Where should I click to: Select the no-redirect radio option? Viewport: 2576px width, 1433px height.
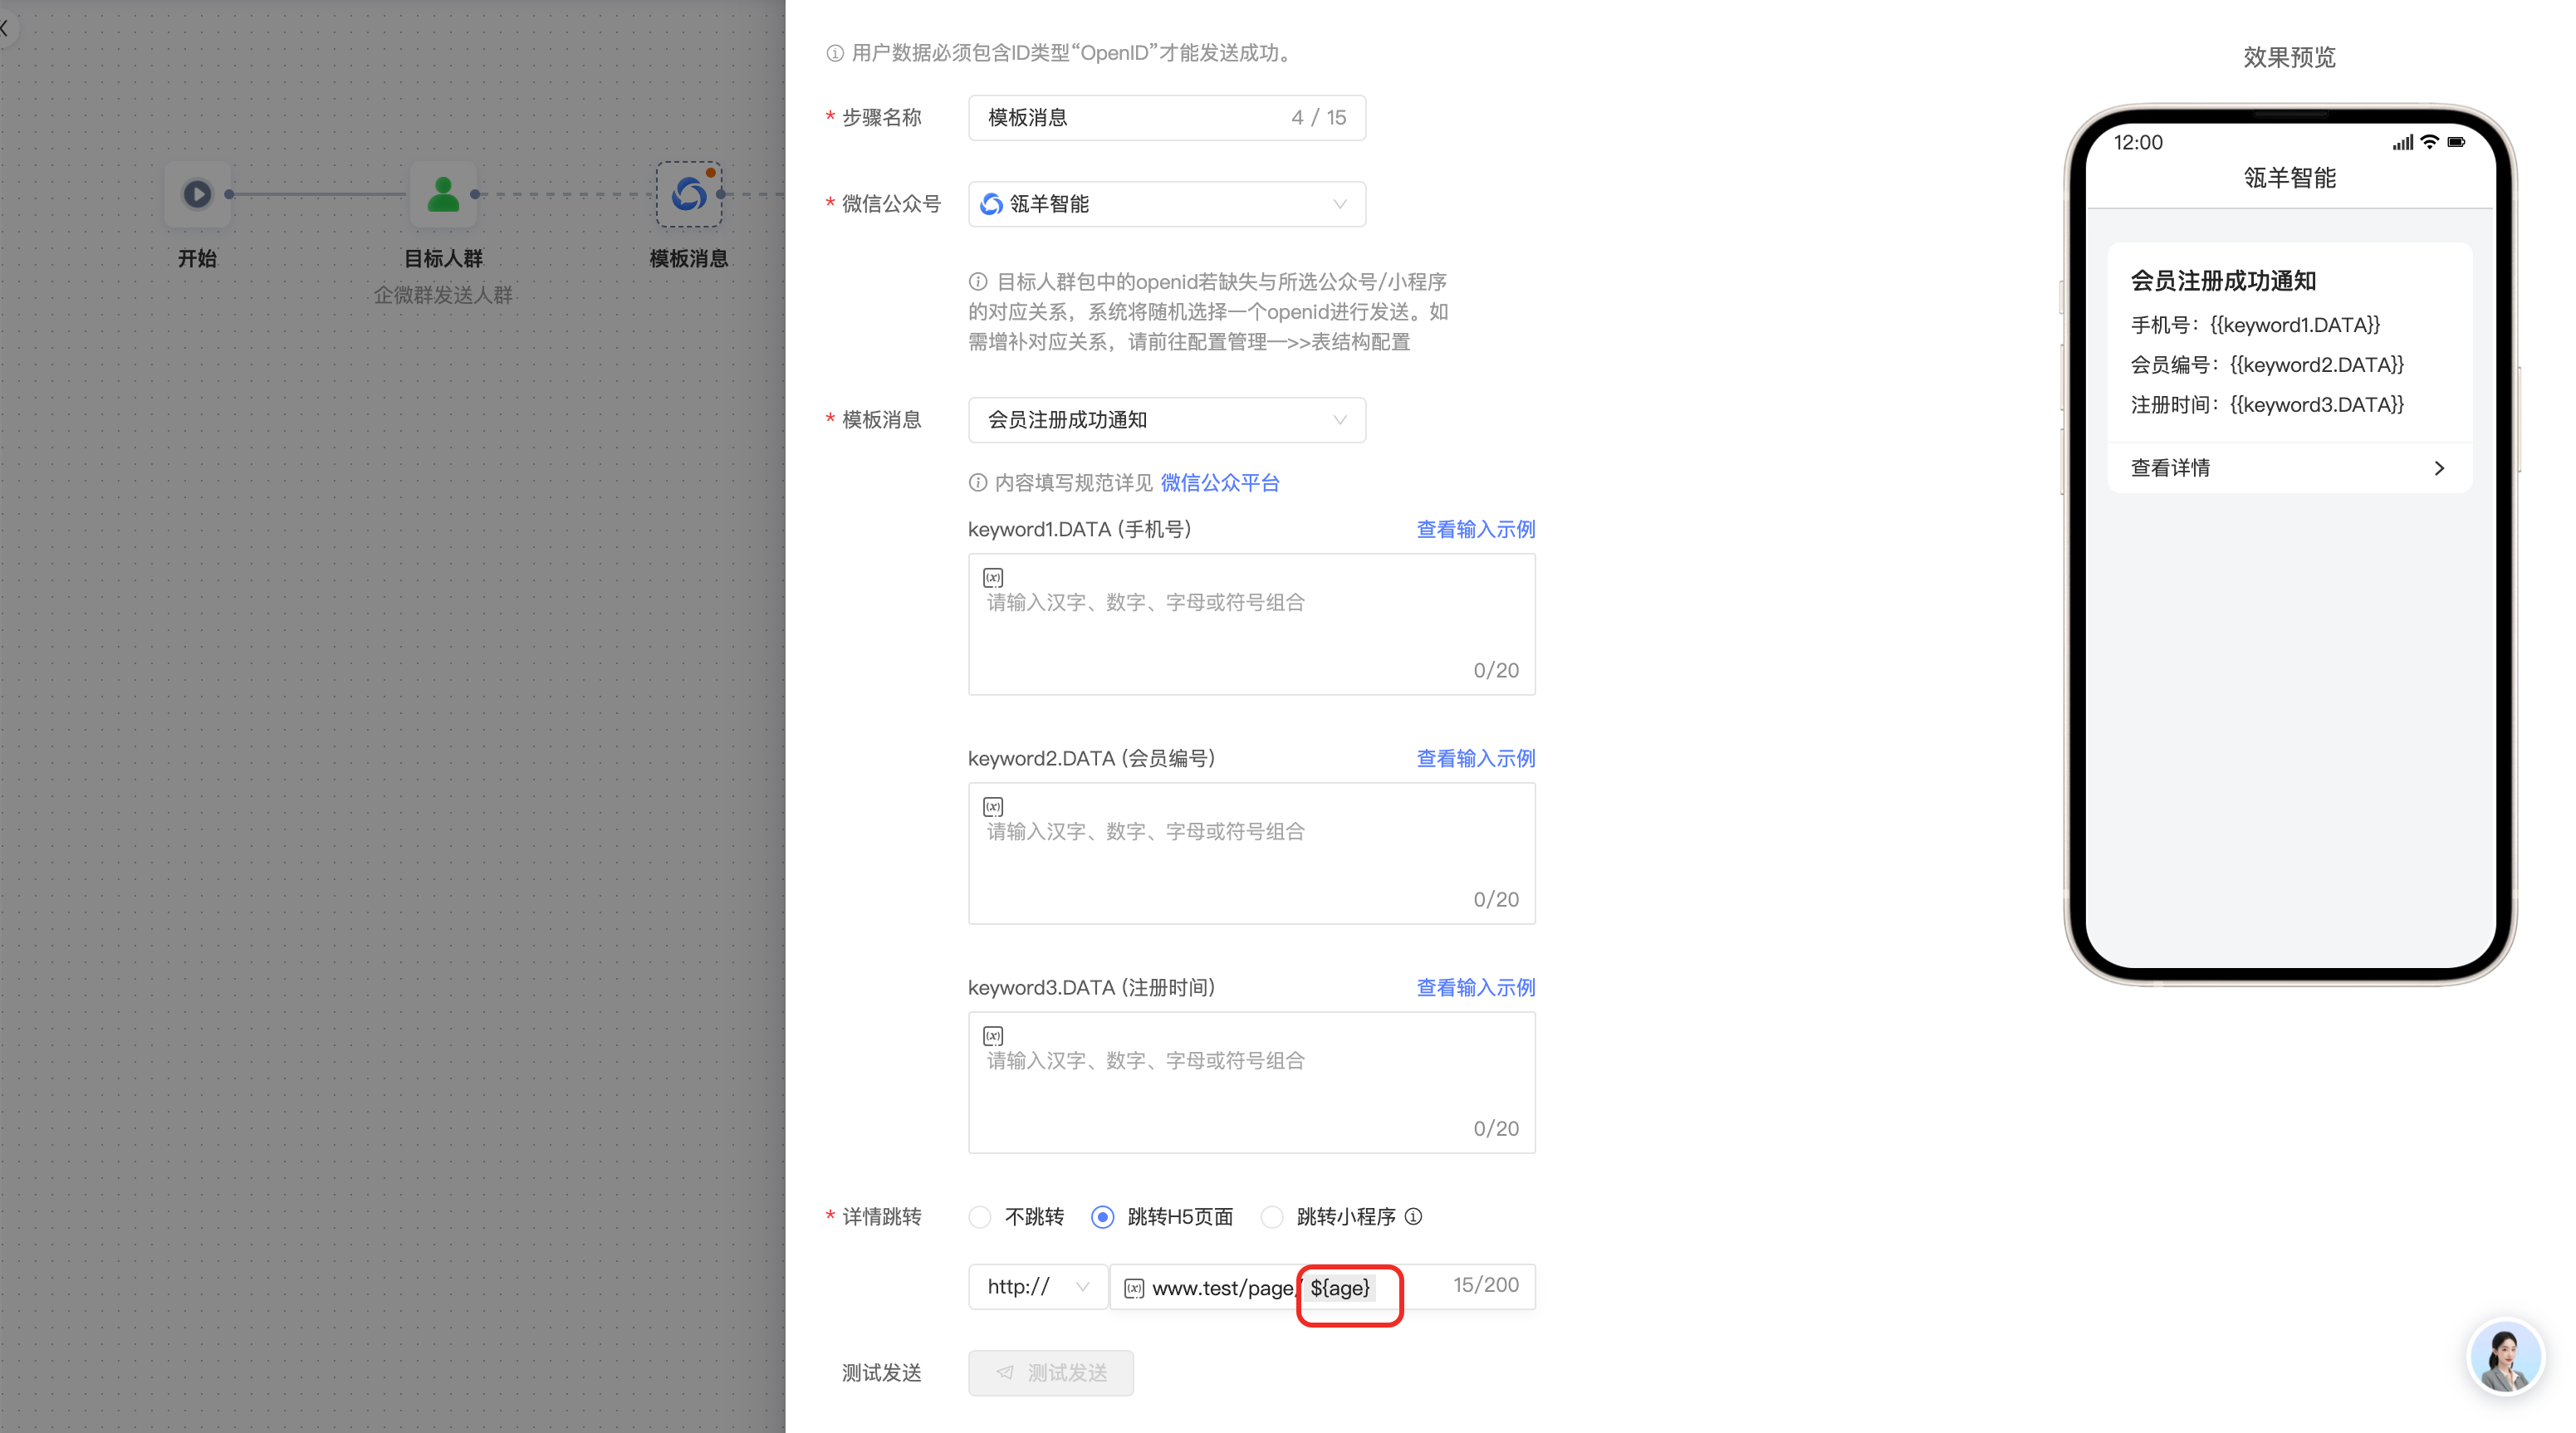point(980,1217)
